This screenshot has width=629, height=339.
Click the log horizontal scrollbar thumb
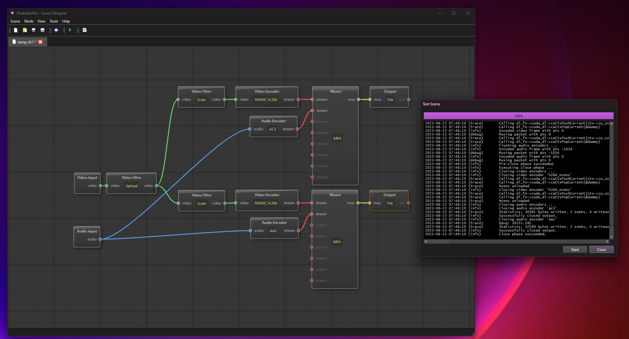point(439,242)
